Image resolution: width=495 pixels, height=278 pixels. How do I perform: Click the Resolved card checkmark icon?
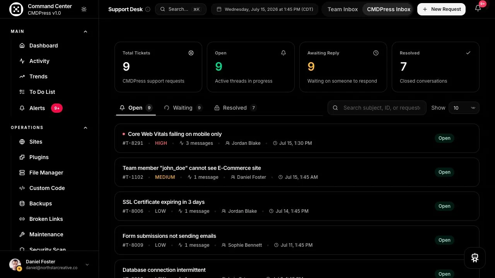click(468, 53)
